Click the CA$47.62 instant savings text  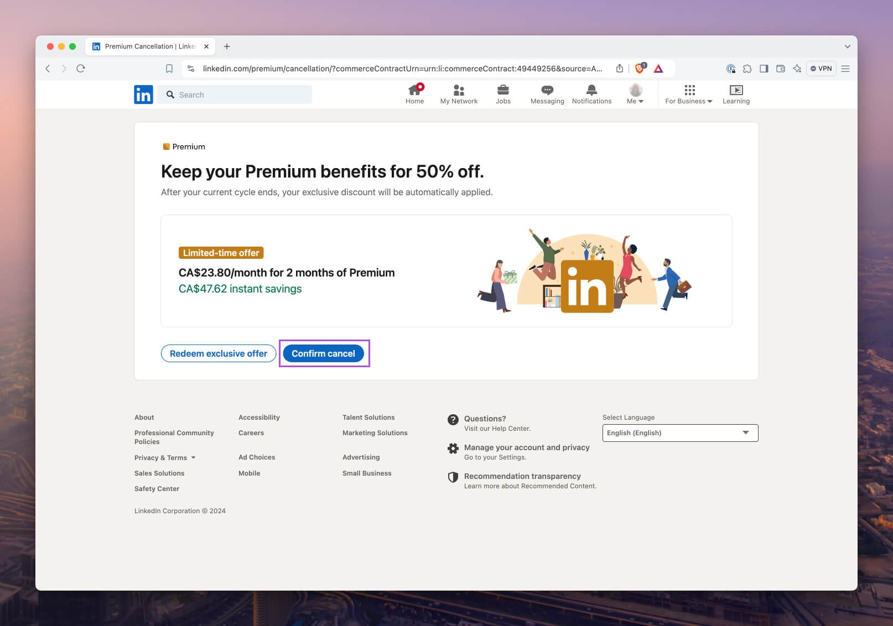(240, 289)
